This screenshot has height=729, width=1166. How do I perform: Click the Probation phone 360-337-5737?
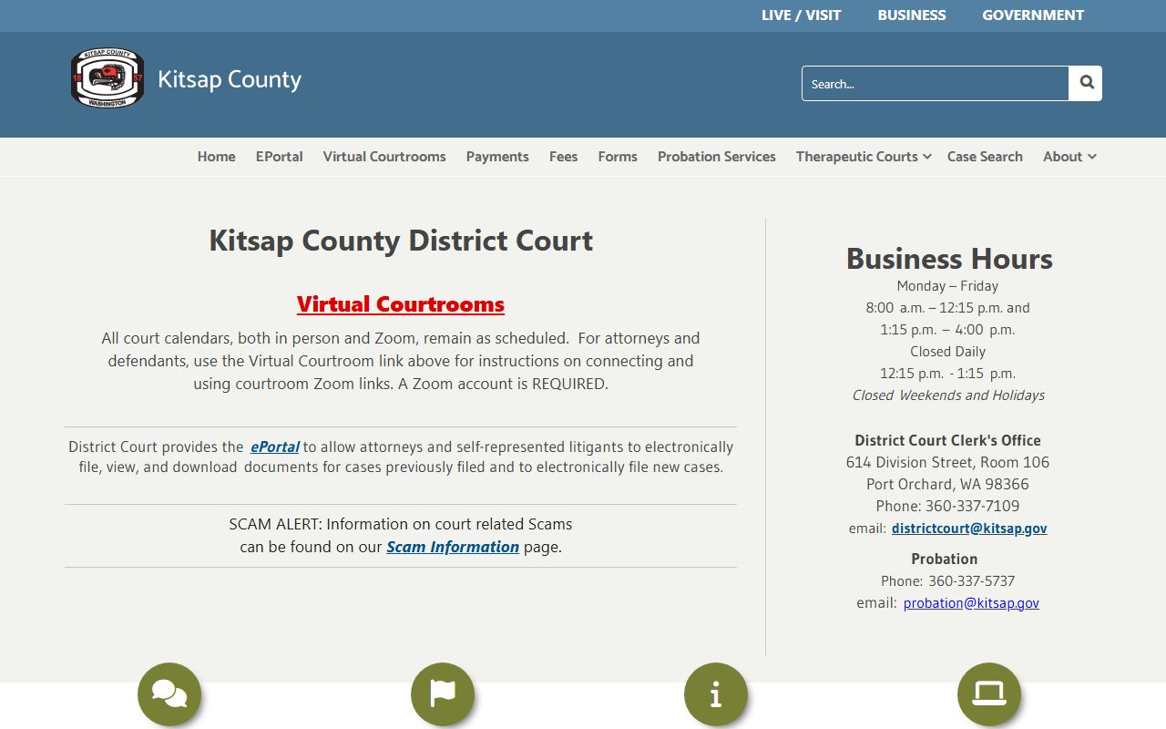tap(971, 580)
